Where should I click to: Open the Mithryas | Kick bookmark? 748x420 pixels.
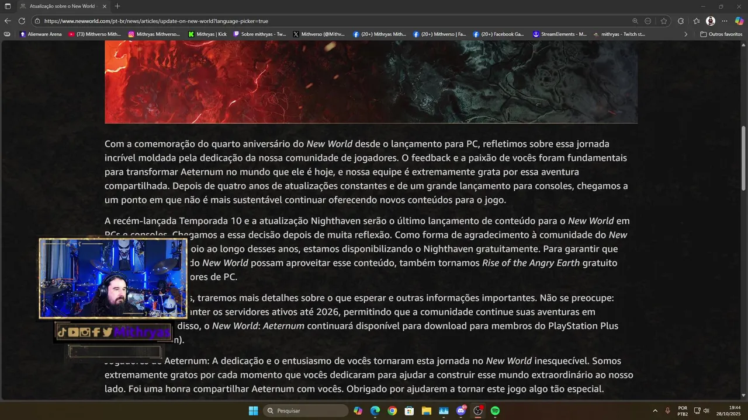[x=207, y=34]
